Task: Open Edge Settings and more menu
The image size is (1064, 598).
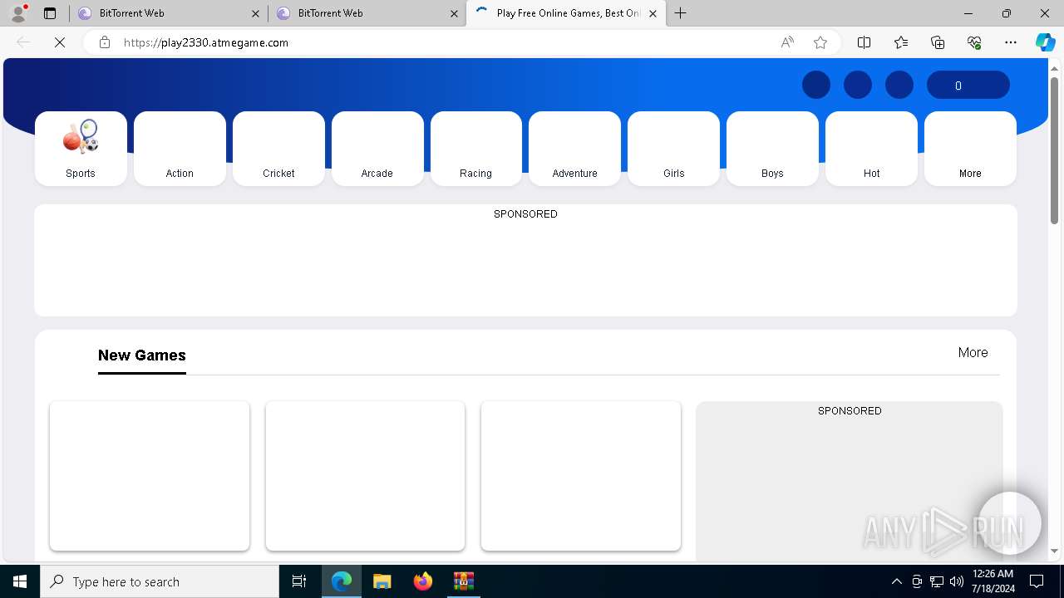Action: point(1011,42)
